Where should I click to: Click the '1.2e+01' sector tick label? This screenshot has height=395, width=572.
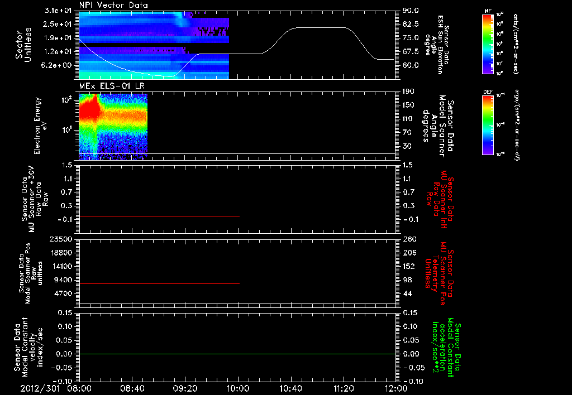tap(58, 52)
